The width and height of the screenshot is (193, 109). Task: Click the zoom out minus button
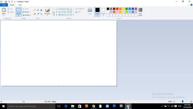tap(174, 102)
